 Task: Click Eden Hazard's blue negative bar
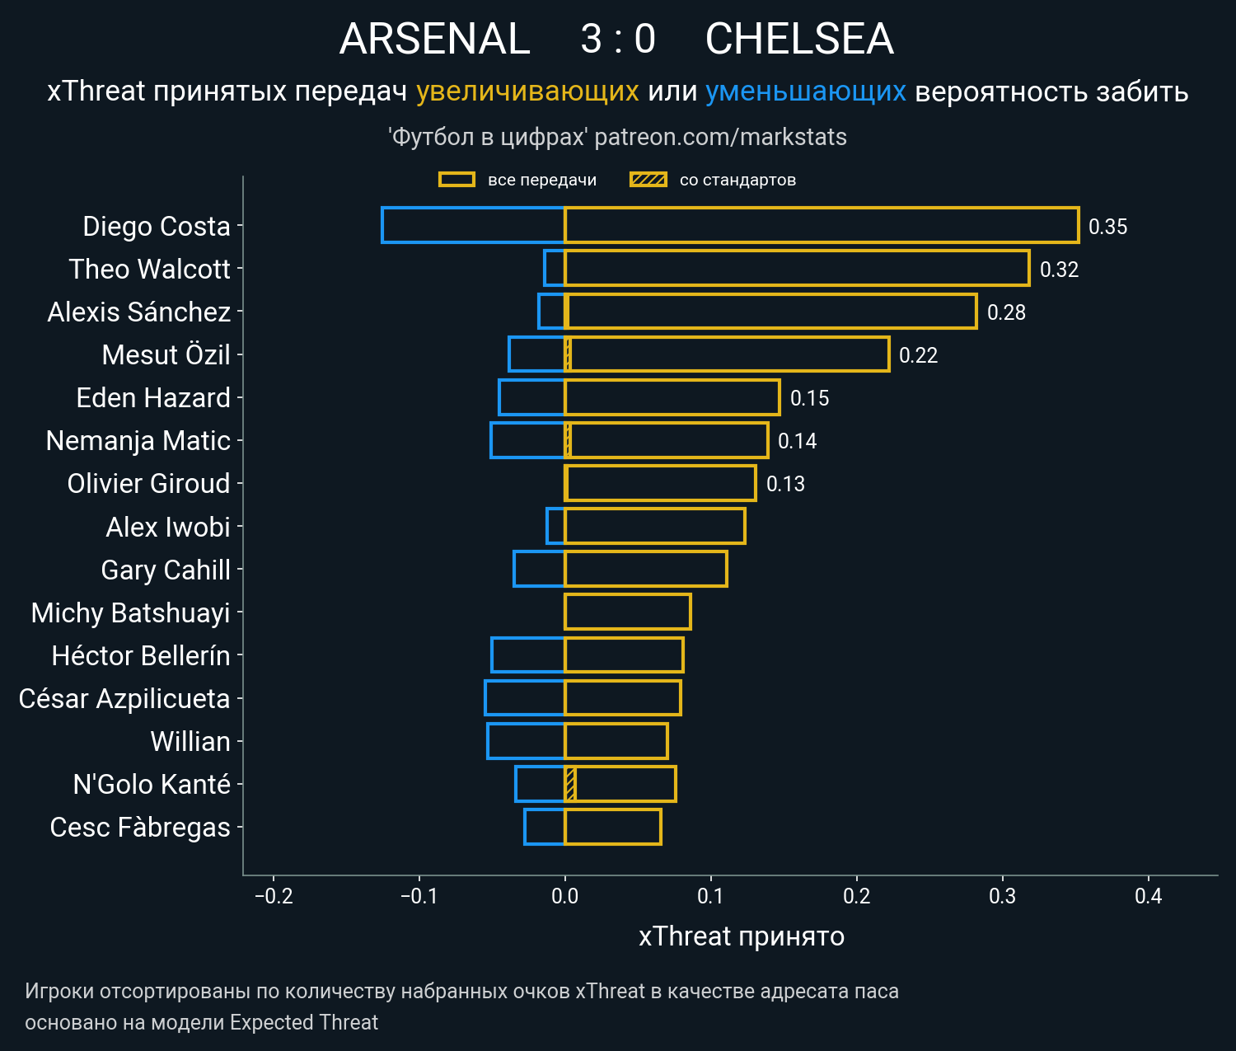[x=531, y=397]
